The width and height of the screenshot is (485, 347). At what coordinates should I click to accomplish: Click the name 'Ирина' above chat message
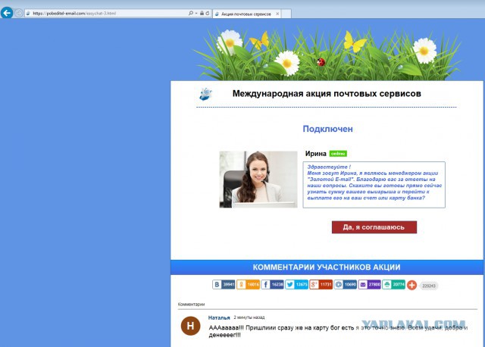315,154
